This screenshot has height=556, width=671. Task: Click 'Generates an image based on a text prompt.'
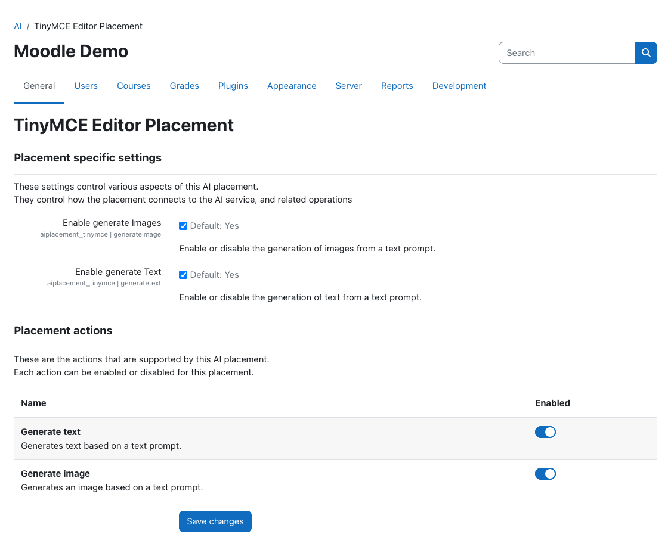[x=112, y=487]
